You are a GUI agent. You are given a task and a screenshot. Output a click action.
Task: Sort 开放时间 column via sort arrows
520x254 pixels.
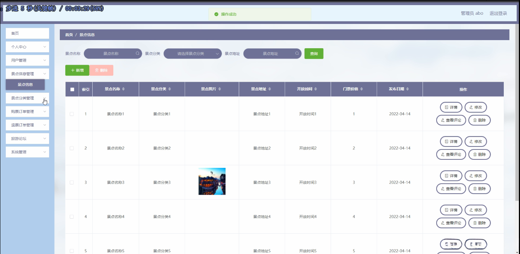[316, 89]
